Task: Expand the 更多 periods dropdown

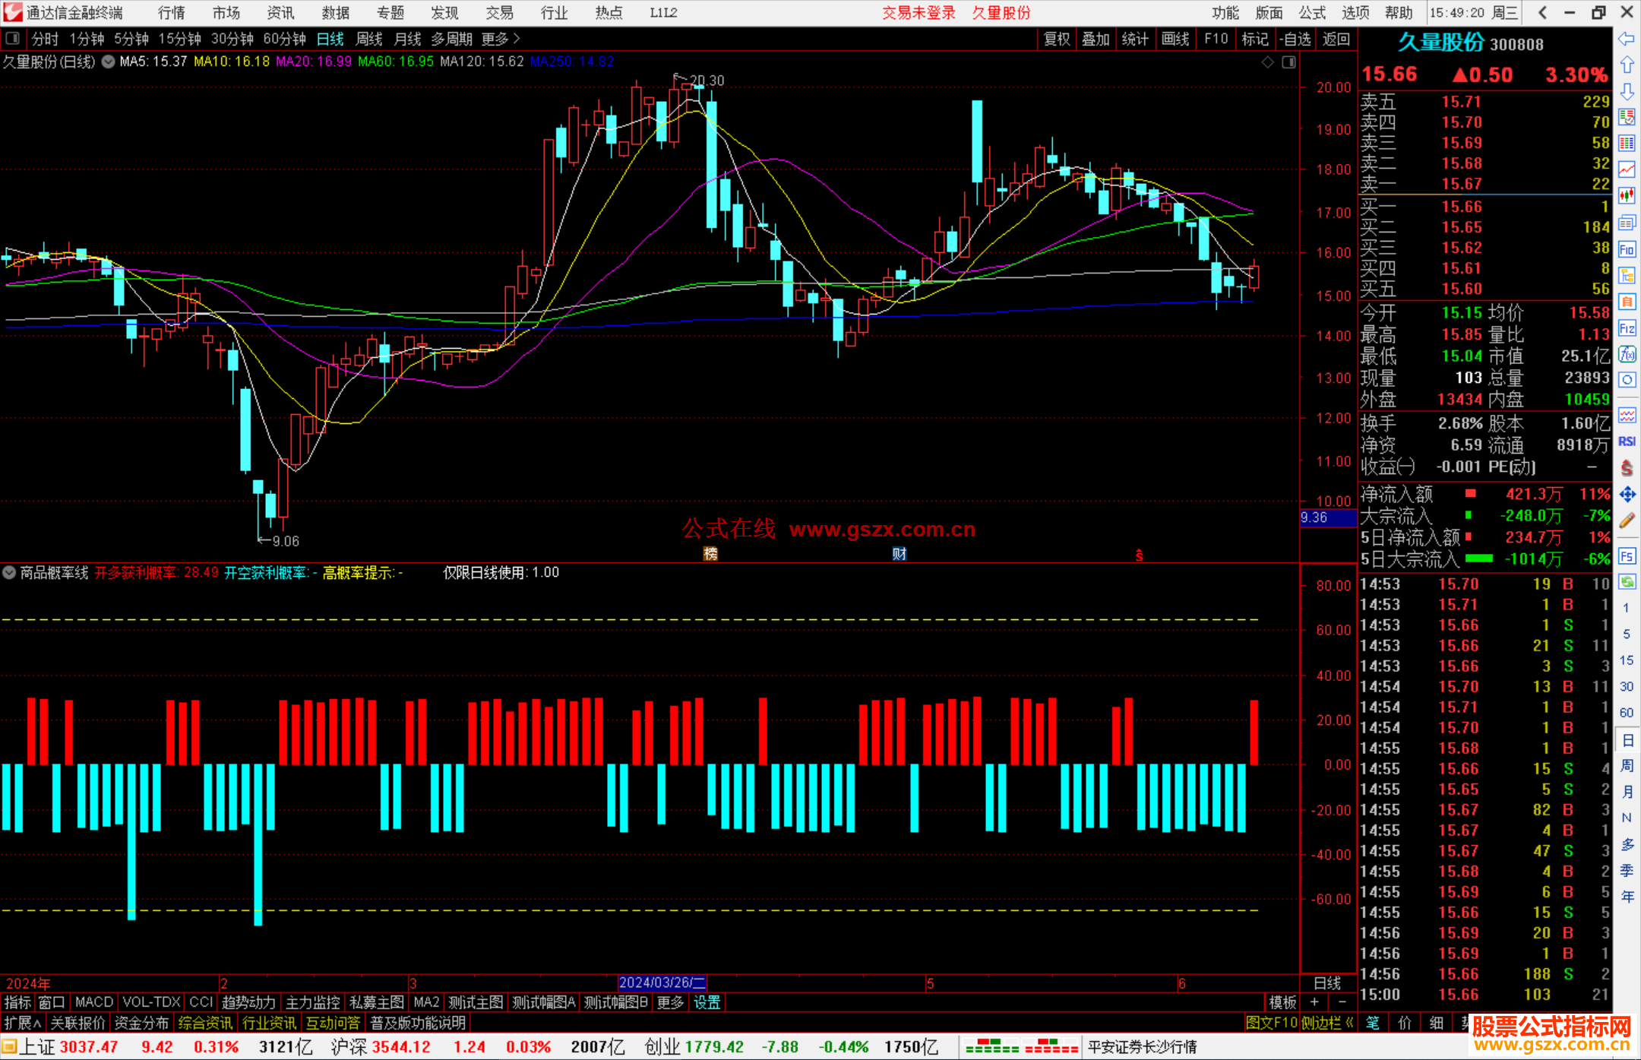Action: click(501, 39)
